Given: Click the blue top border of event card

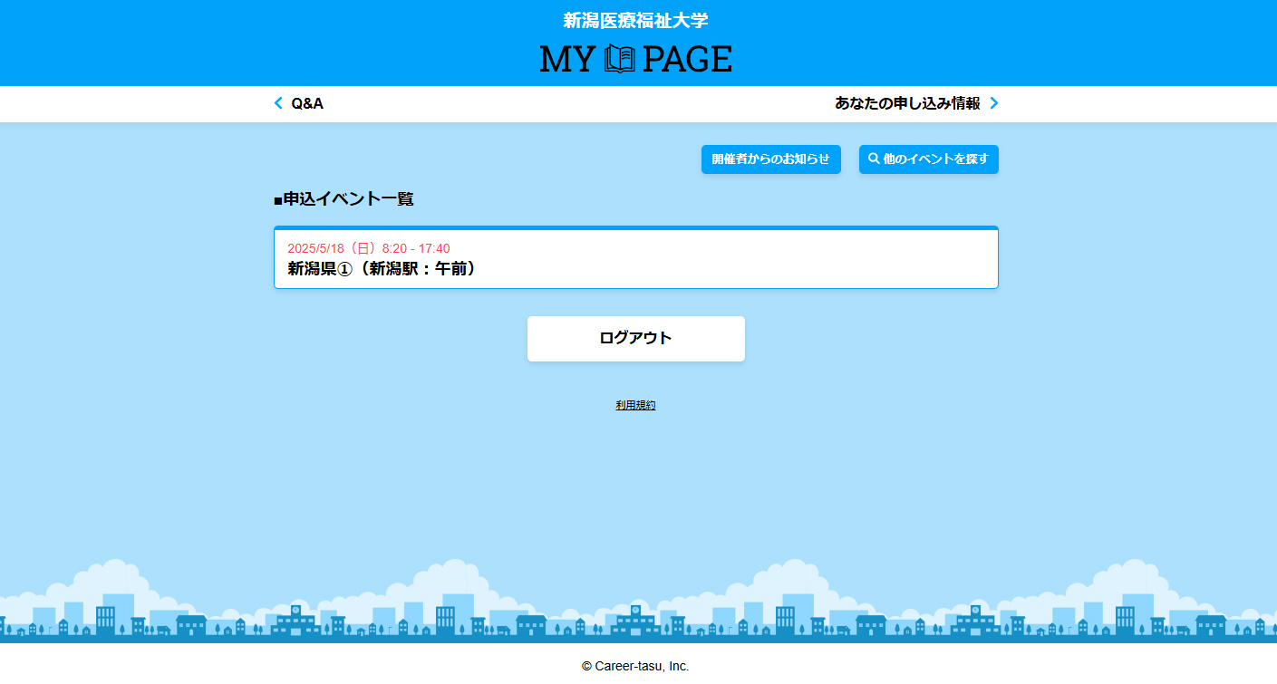Looking at the screenshot, I should click(x=635, y=227).
